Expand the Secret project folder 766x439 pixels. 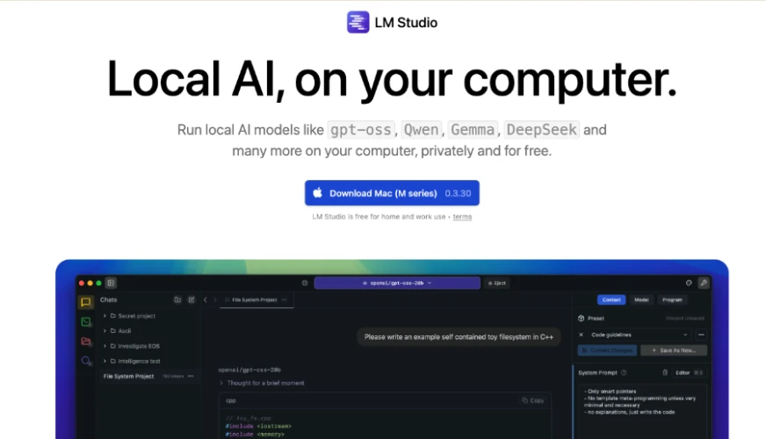coord(105,316)
